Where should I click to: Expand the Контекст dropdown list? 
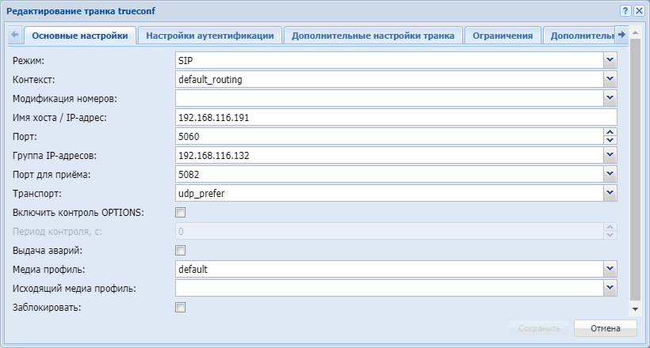click(610, 79)
